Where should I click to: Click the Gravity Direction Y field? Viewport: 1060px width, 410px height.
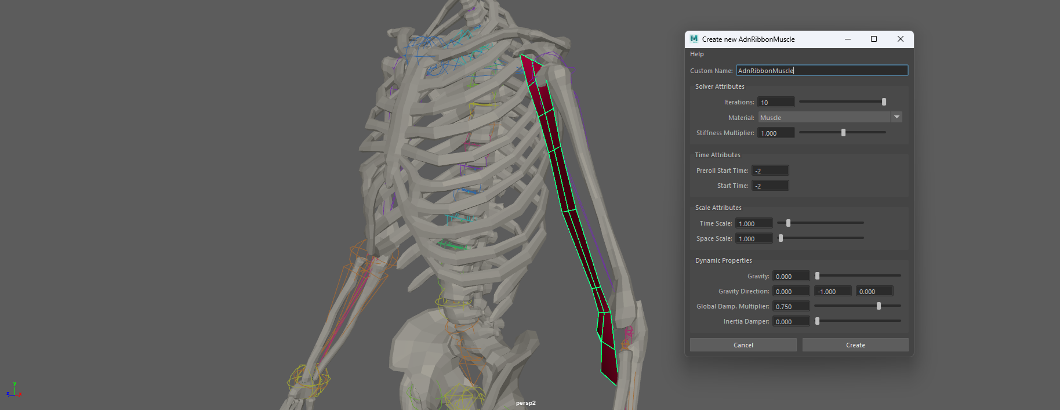pyautogui.click(x=832, y=291)
